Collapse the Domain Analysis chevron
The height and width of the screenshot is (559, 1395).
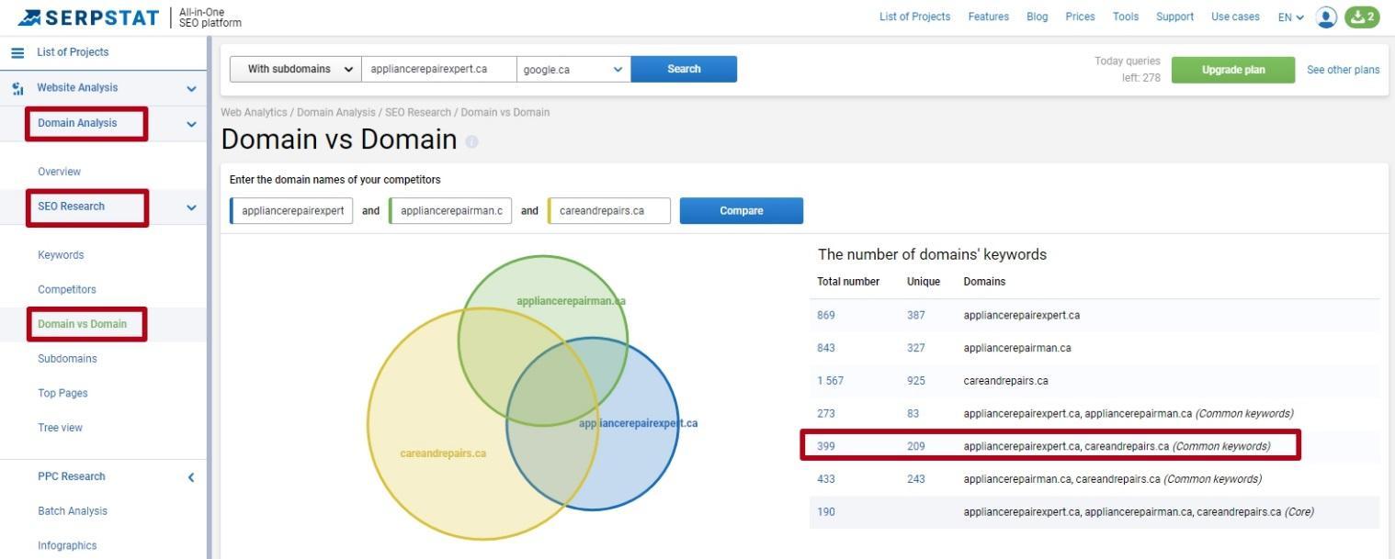click(191, 124)
